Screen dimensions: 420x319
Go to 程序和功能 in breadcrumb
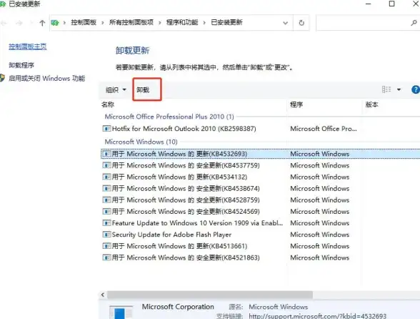(x=182, y=23)
